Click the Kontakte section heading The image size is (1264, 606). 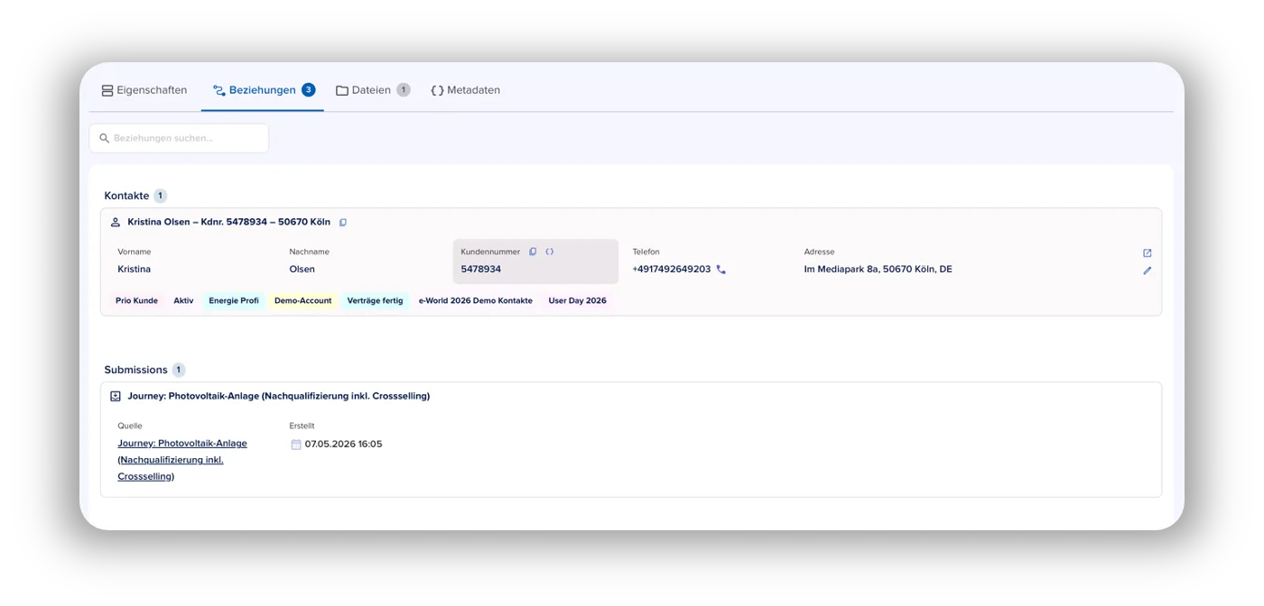(x=126, y=196)
